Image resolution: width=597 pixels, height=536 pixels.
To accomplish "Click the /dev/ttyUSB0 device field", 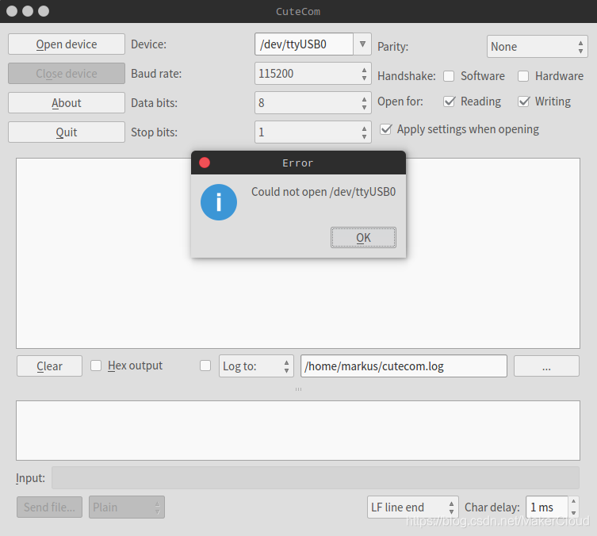I will [x=304, y=44].
